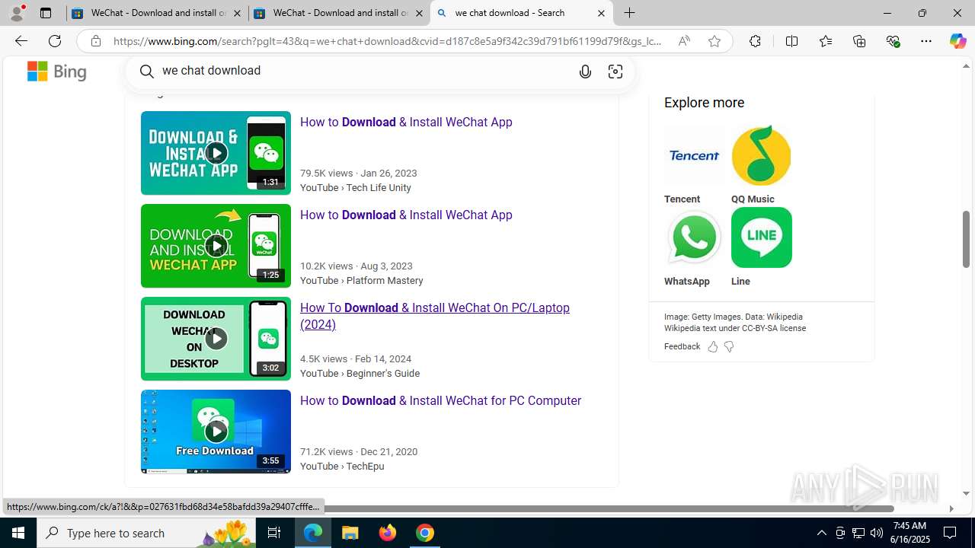975x548 pixels.
Task: Open Split screen view
Action: coord(791,41)
